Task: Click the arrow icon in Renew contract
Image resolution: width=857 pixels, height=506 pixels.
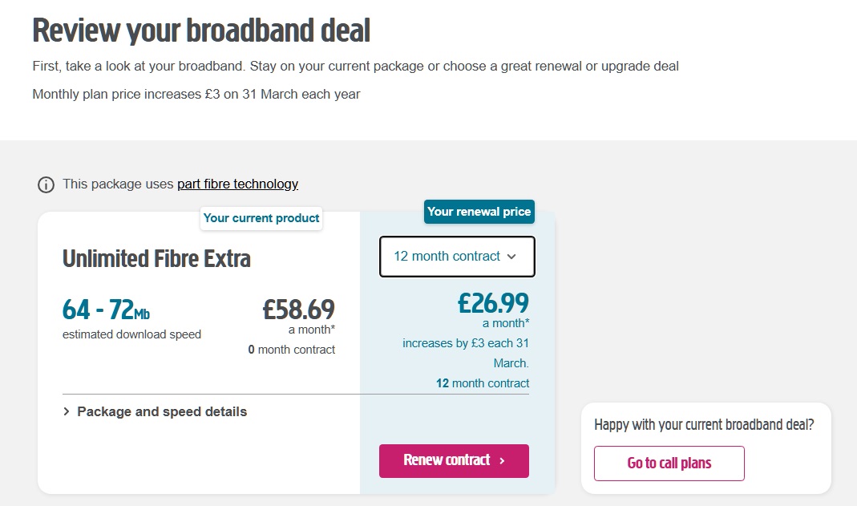Action: 503,461
